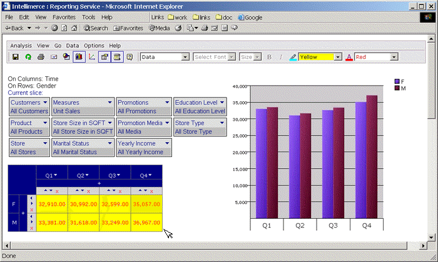438x262 pixels.
Task: Select the 32,910.00 cell
Action: coord(52,204)
